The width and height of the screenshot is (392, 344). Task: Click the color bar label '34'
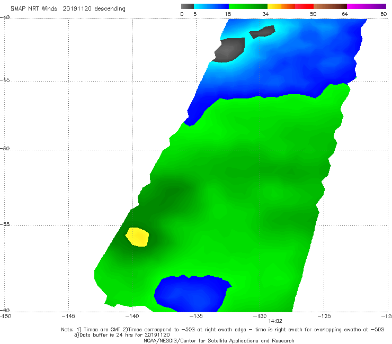265,14
